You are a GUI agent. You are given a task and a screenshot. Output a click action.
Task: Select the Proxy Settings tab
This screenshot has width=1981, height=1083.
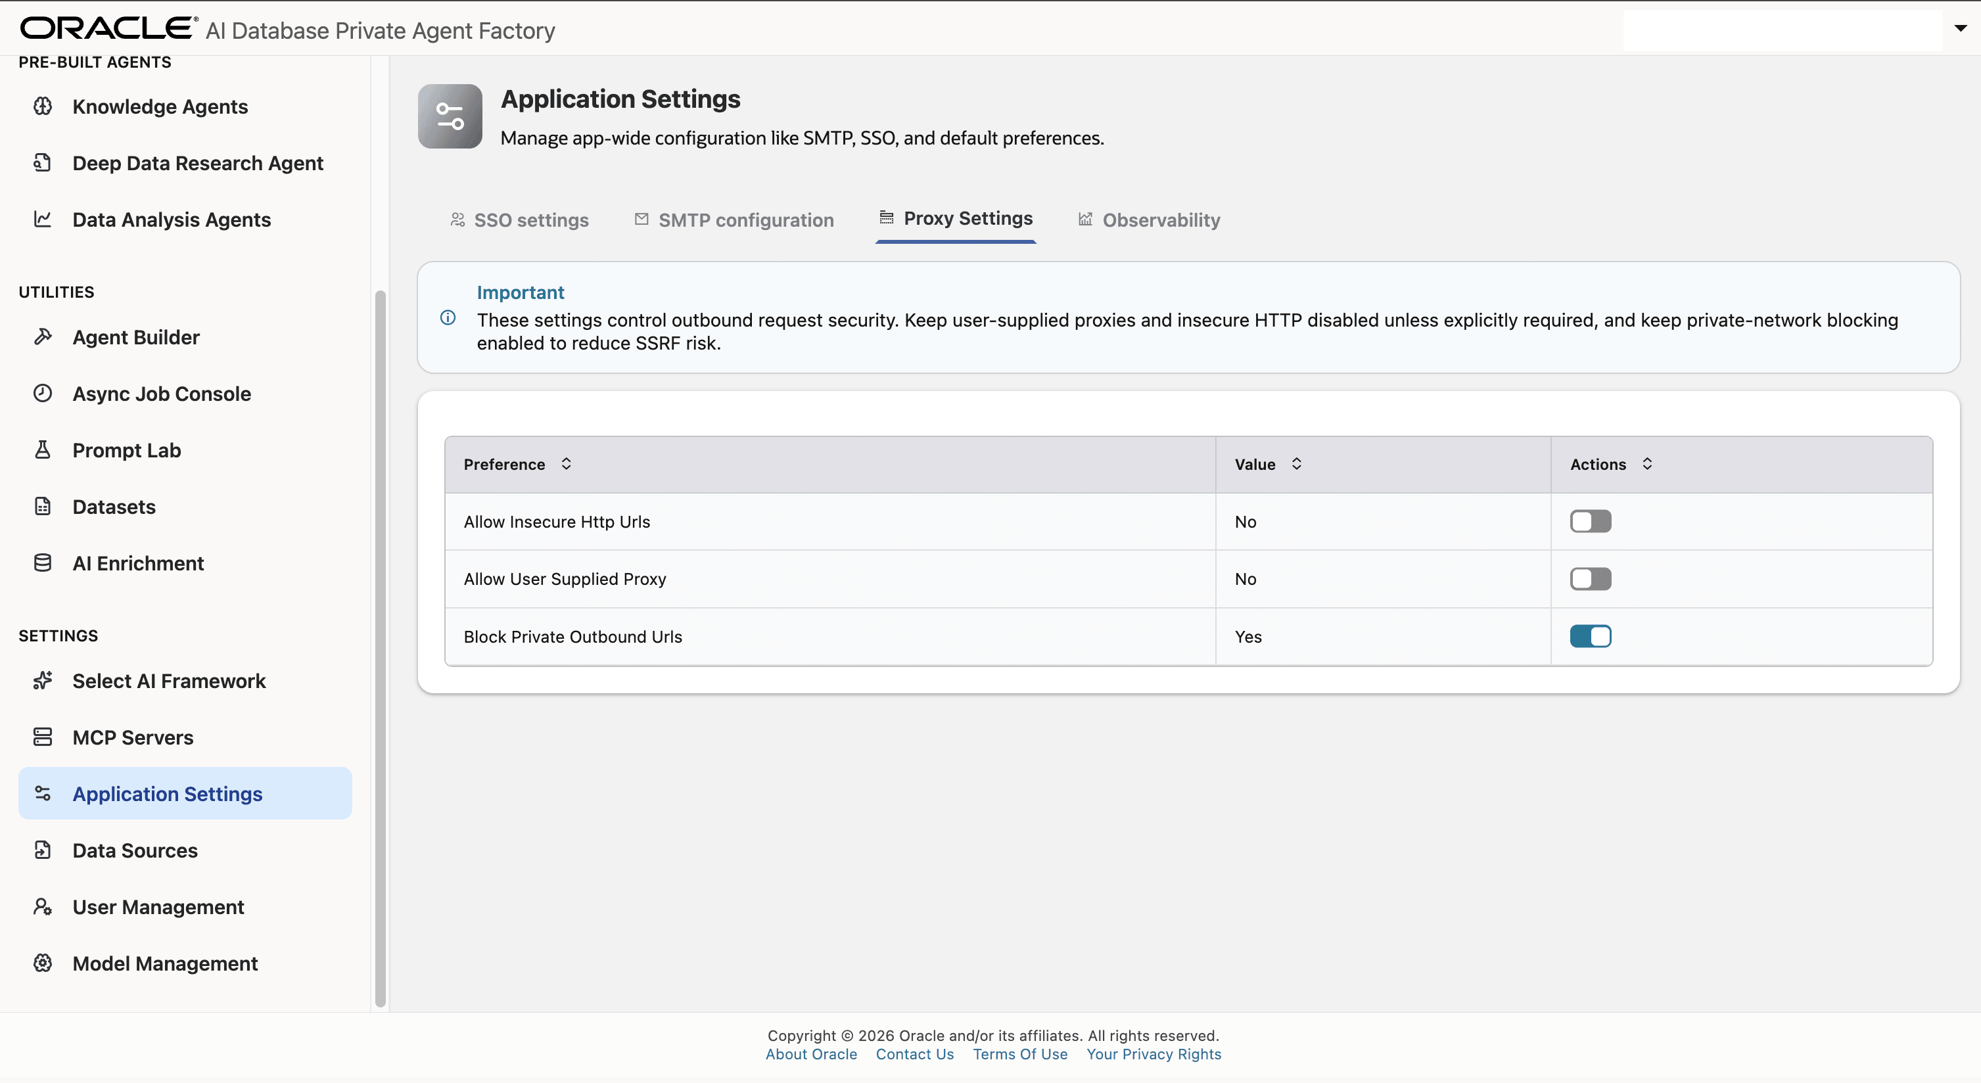[x=955, y=218]
